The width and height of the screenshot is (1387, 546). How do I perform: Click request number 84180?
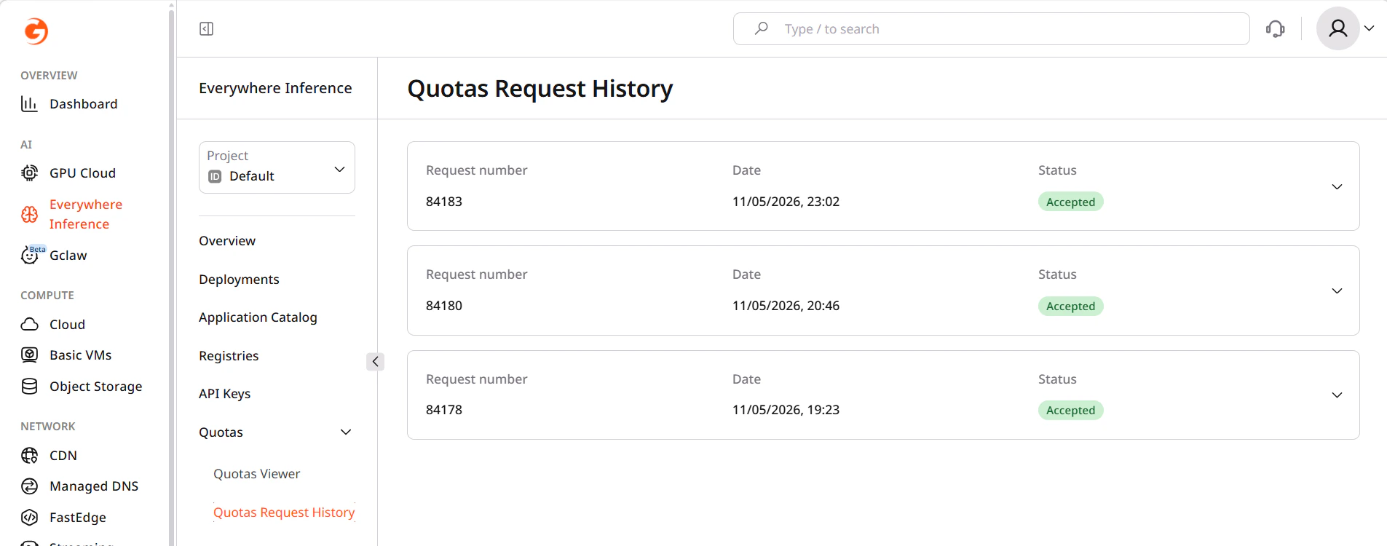[x=443, y=306]
